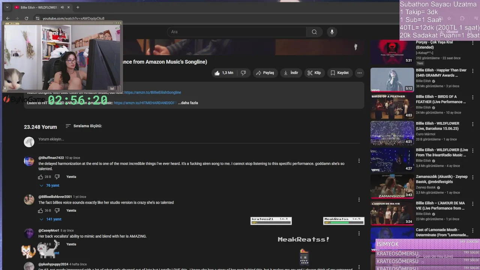
Task: Reply to the @CaseyMoo1 comment
Action: coord(71,244)
